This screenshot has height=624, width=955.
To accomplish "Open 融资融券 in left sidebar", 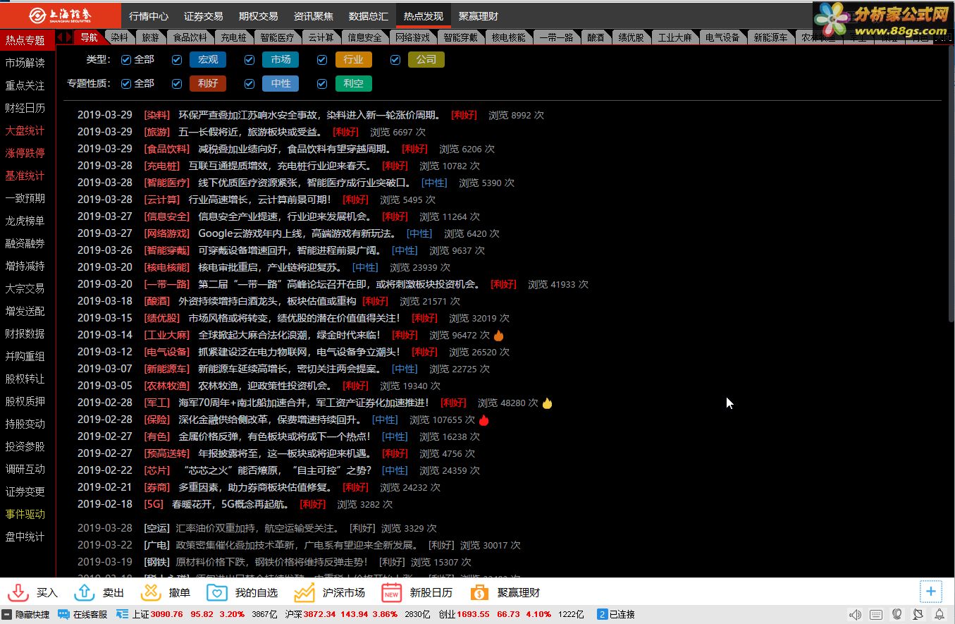I will click(x=25, y=244).
